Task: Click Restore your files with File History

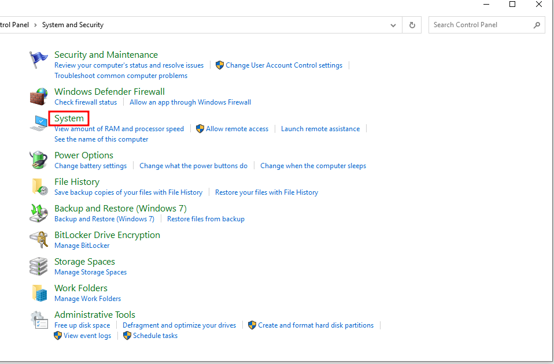Action: [x=267, y=192]
